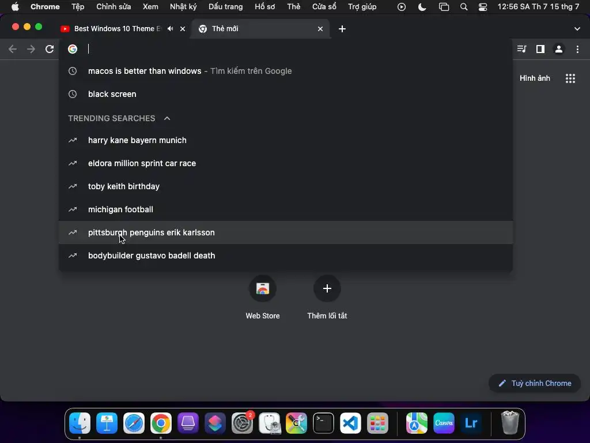Screen dimensions: 590x443
Task: Open Disk Utility from the dock
Action: tap(270, 423)
